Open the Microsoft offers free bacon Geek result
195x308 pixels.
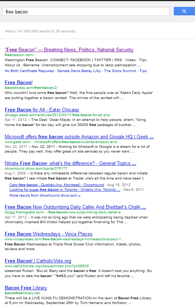pos(79,137)
